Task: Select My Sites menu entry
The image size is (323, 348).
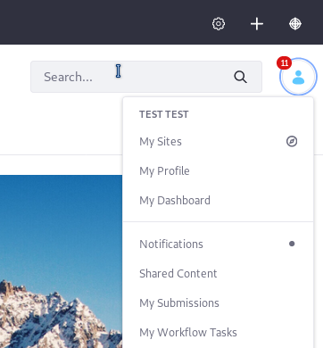Action: [219, 142]
